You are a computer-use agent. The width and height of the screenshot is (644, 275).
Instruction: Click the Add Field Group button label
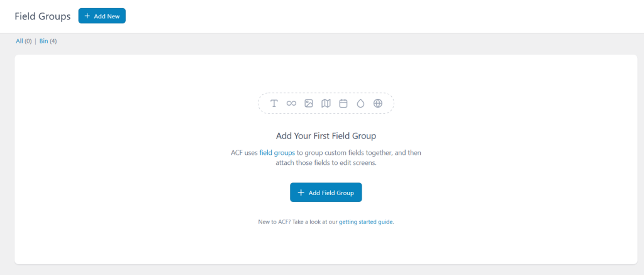331,193
